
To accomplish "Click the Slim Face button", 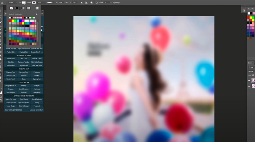I will click(24, 59).
